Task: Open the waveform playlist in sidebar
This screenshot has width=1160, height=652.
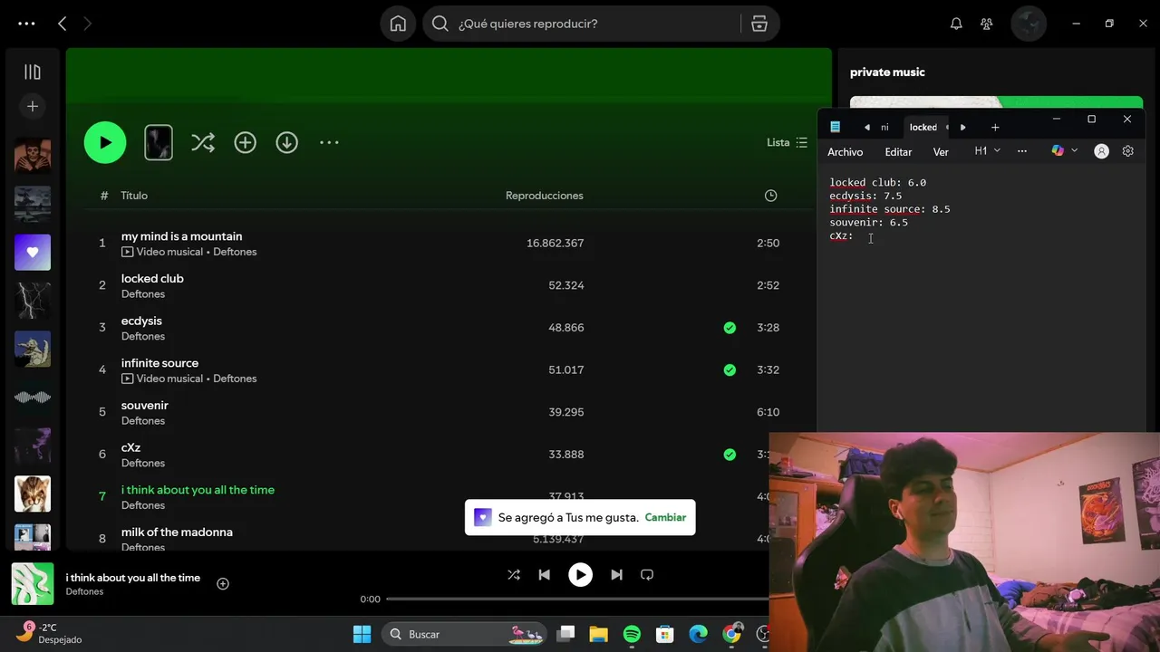Action: pos(33,398)
